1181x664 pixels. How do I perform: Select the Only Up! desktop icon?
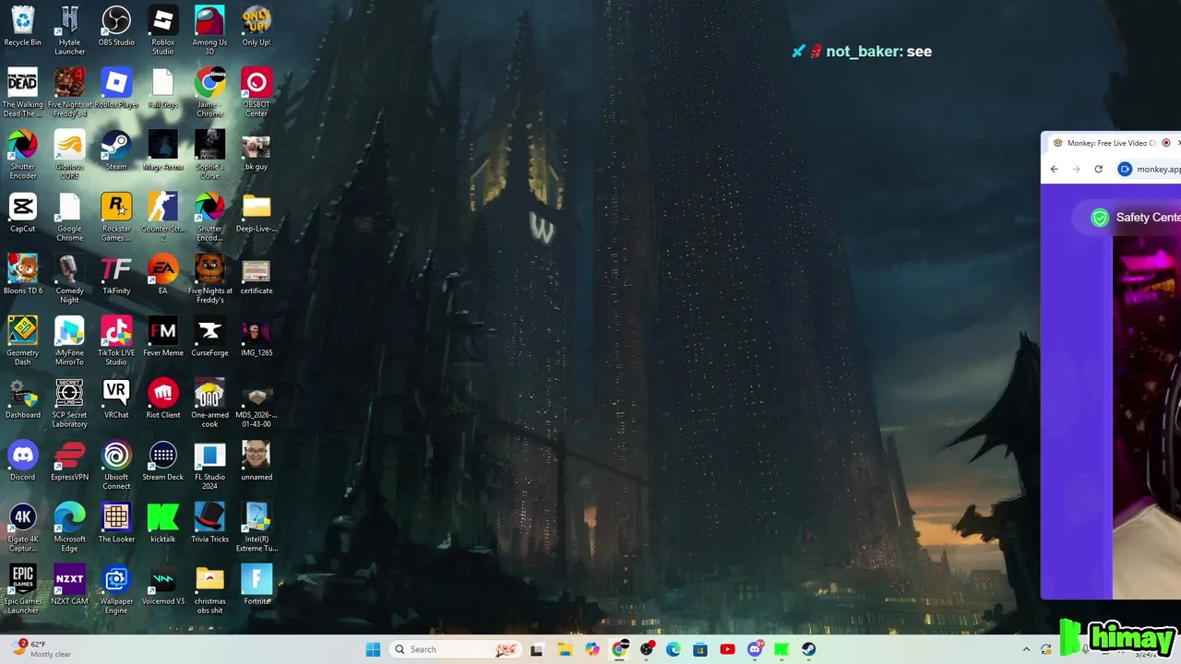coord(256,26)
